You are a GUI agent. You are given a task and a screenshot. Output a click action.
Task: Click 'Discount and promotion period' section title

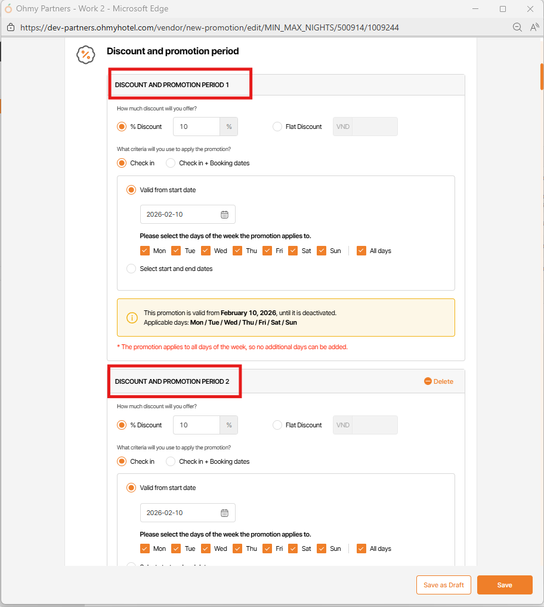[172, 51]
